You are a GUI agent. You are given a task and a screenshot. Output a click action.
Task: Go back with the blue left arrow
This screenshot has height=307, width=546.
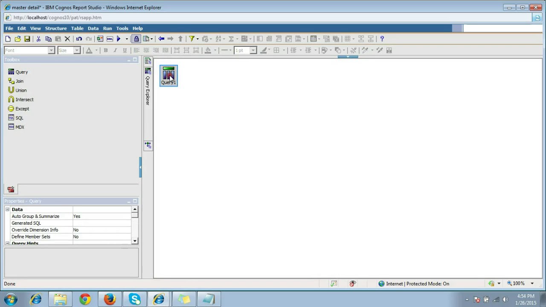click(x=161, y=39)
